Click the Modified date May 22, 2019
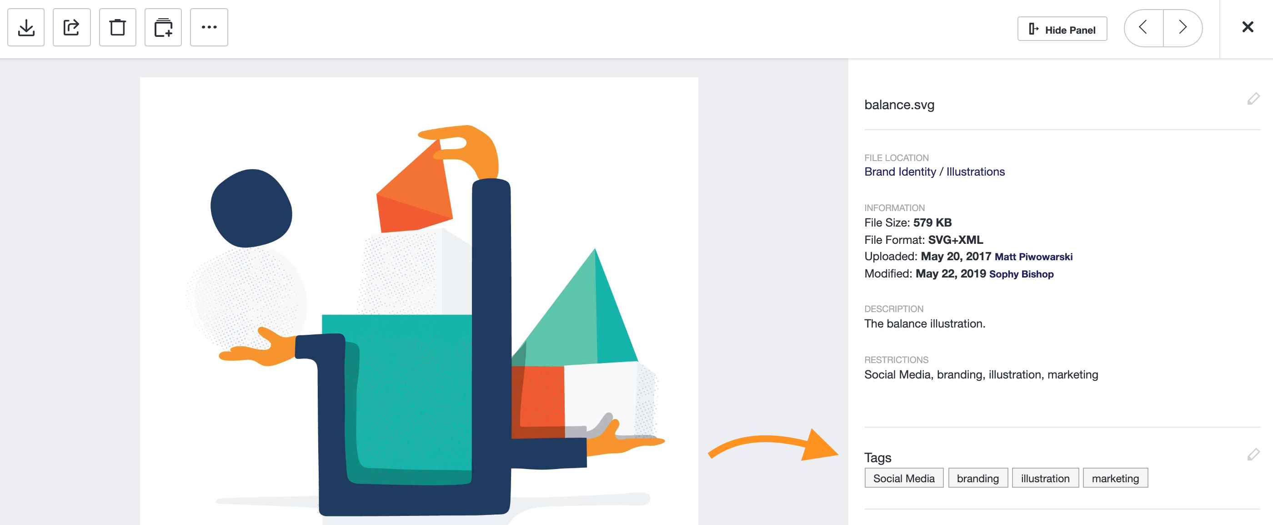 (x=950, y=273)
